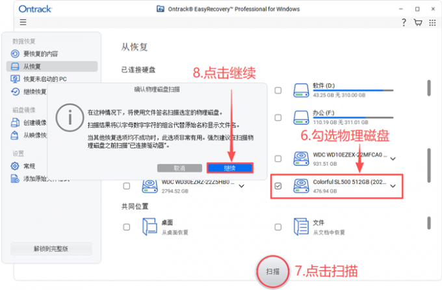Click the 文件 documents location icon
442x290 pixels.
pyautogui.click(x=301, y=226)
